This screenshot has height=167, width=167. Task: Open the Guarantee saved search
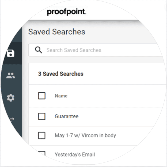point(66,116)
